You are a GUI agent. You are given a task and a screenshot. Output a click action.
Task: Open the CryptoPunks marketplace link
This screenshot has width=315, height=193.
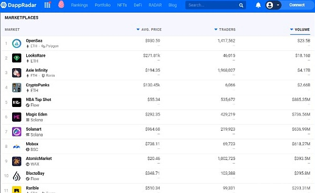point(37,85)
